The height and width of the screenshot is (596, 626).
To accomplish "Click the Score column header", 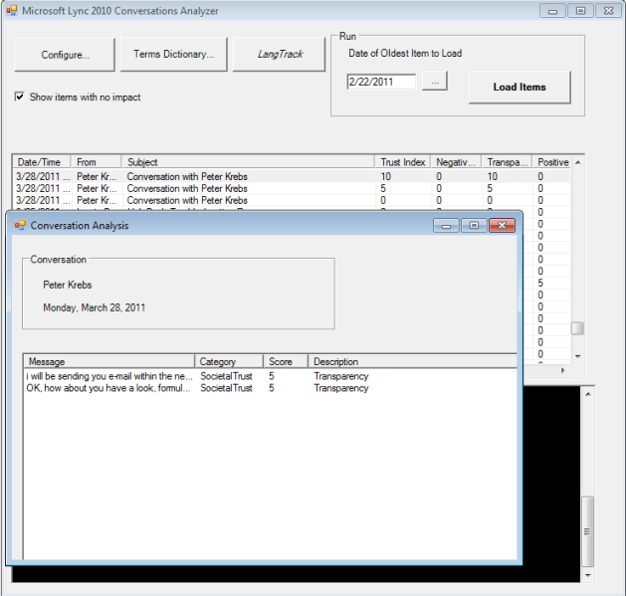I will [x=286, y=362].
